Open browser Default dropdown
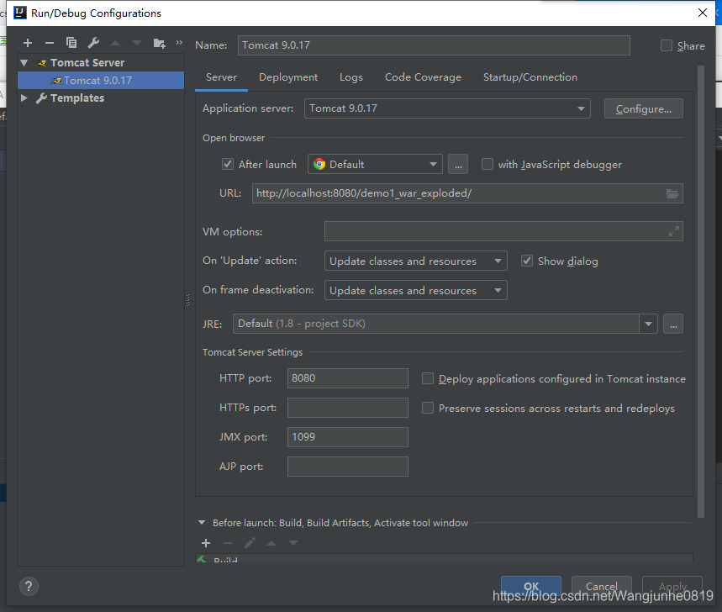Image resolution: width=722 pixels, height=612 pixels. point(375,164)
